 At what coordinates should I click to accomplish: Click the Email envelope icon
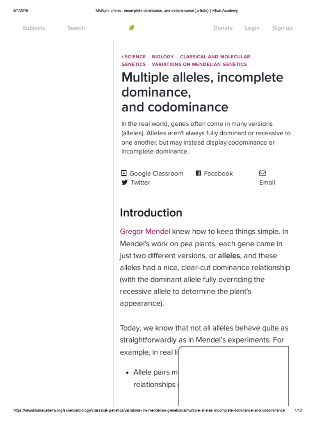[262, 173]
